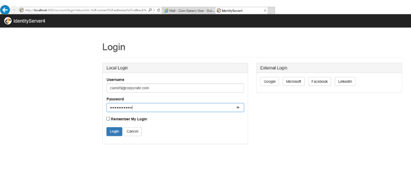The height and width of the screenshot is (176, 411).
Task: Focus the Password input field
Action: tap(175, 107)
